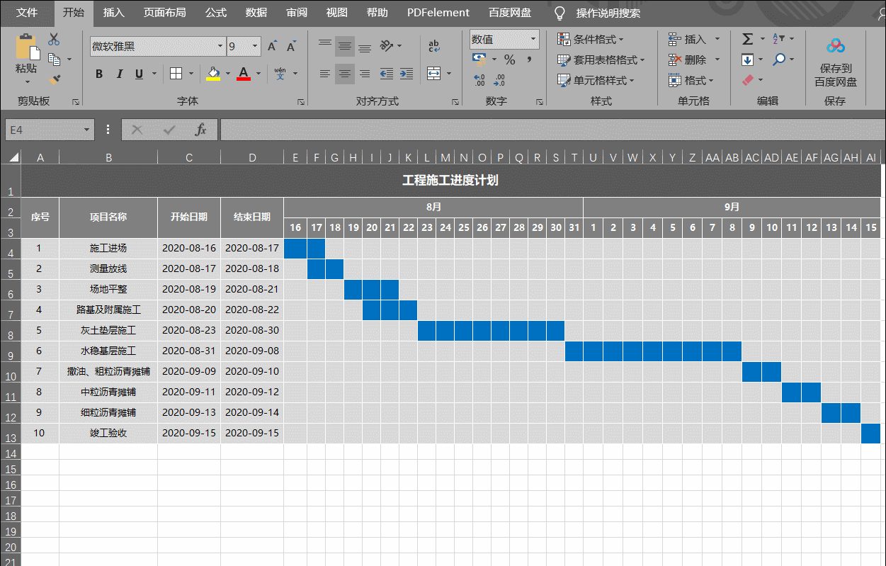Switch to the 插入 tab
886x566 pixels.
coord(113,13)
